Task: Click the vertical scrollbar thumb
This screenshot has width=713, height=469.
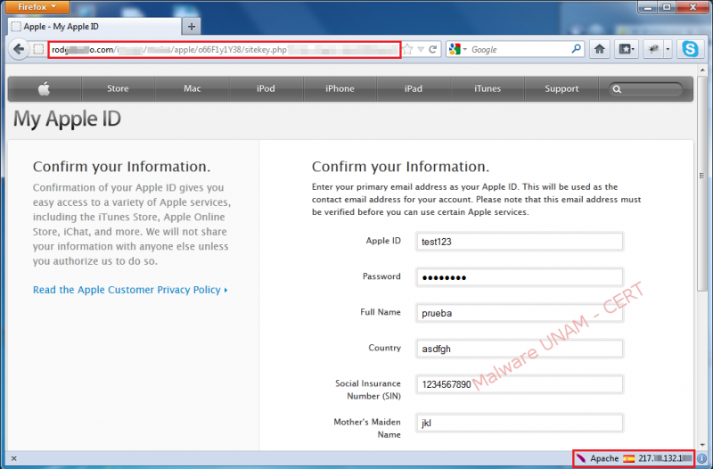Action: [x=702, y=182]
